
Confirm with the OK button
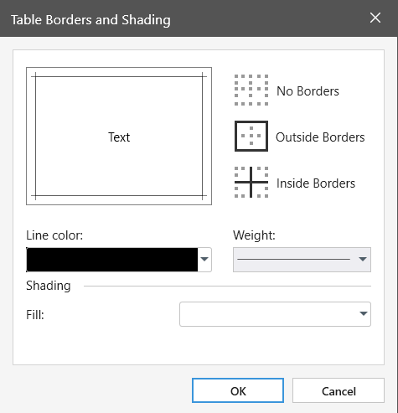238,390
